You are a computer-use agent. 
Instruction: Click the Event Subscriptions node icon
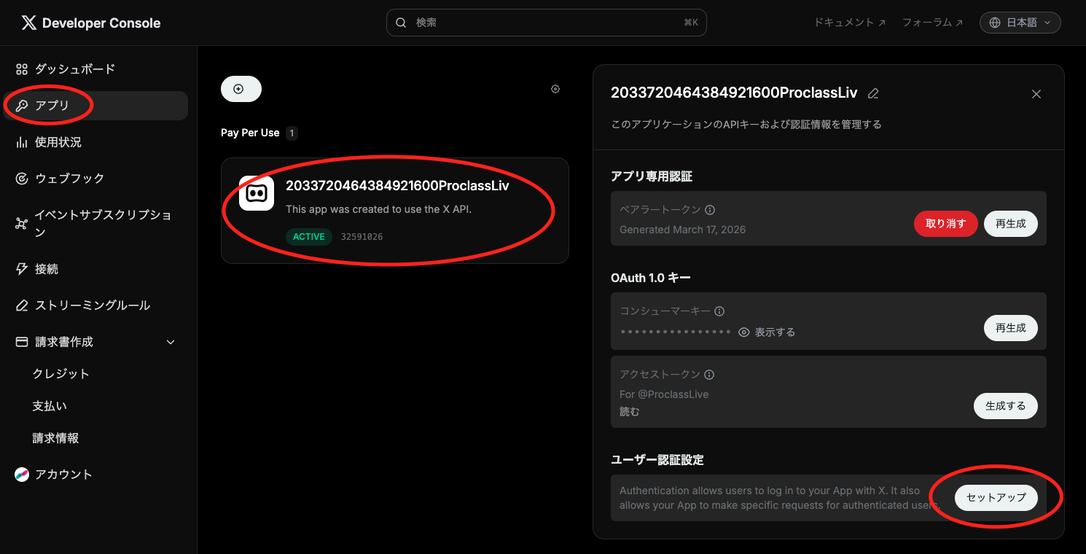[x=21, y=224]
